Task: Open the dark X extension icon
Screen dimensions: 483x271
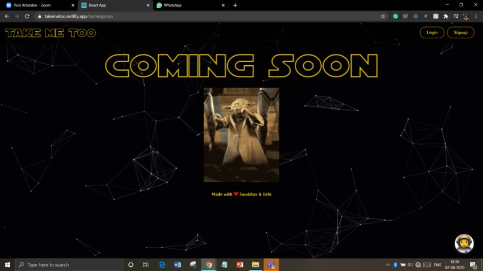Action: tap(425, 16)
